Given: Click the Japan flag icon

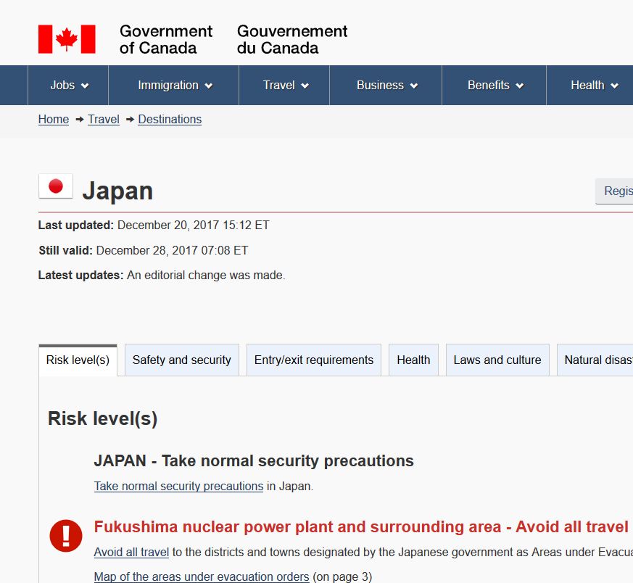Looking at the screenshot, I should (56, 186).
